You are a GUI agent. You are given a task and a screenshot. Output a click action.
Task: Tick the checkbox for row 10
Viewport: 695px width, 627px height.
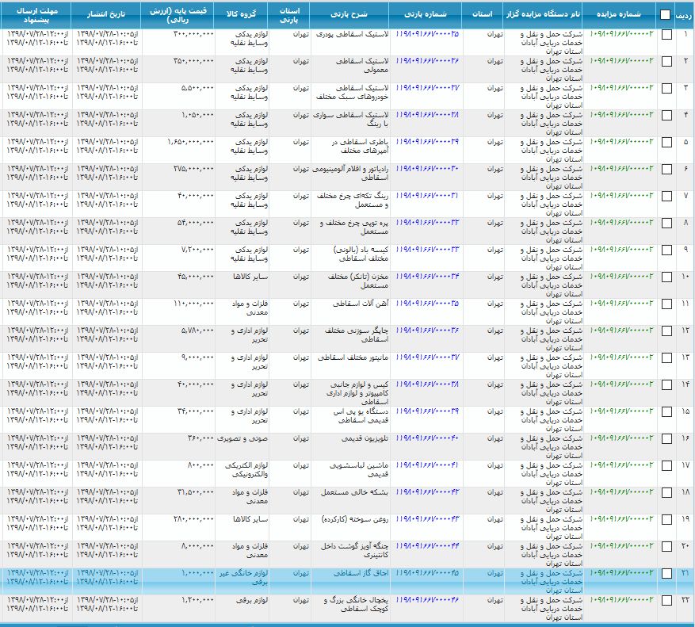(666, 277)
